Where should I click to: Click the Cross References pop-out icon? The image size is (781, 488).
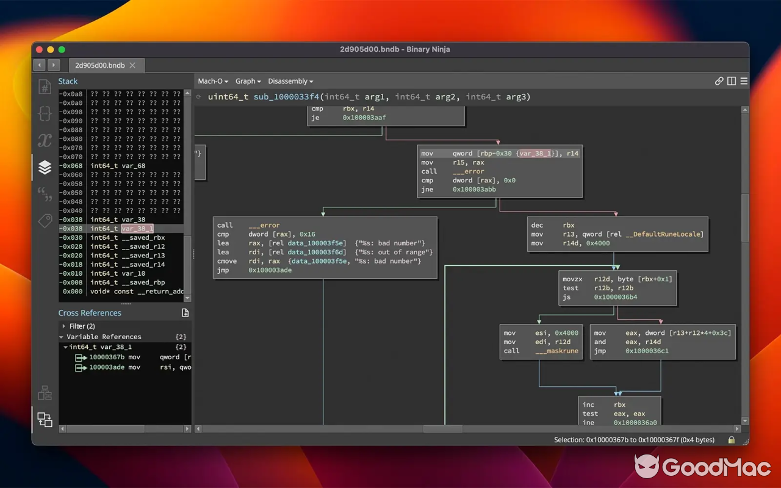click(185, 312)
